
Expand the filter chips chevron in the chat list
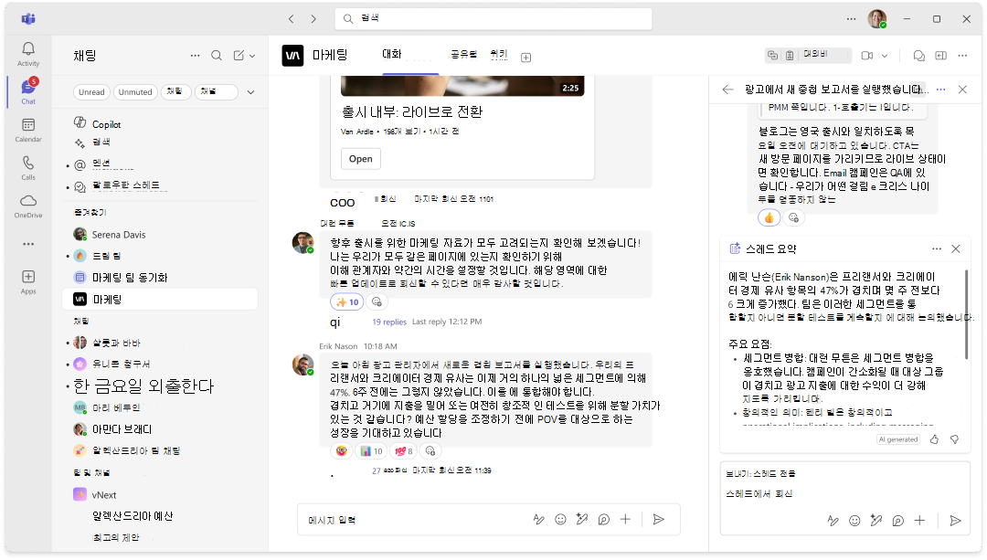[x=250, y=92]
